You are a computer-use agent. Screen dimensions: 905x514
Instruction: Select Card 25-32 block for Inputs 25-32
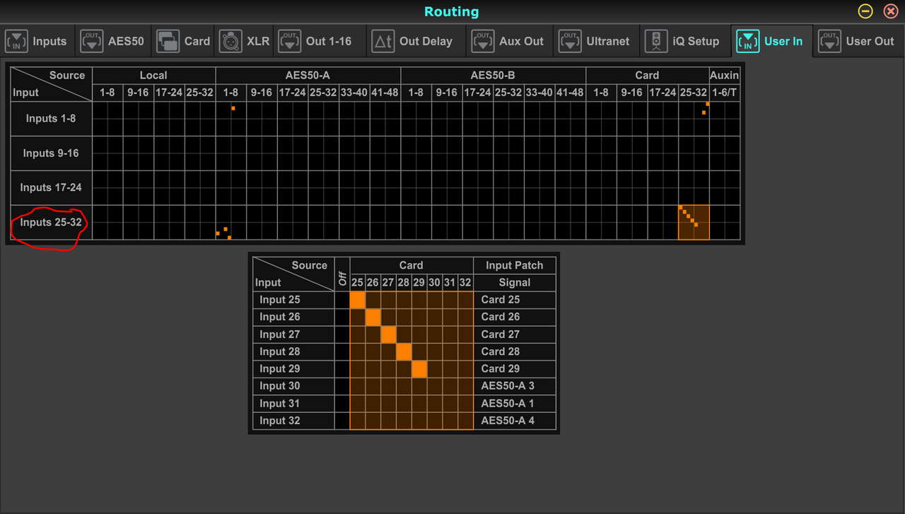point(694,222)
